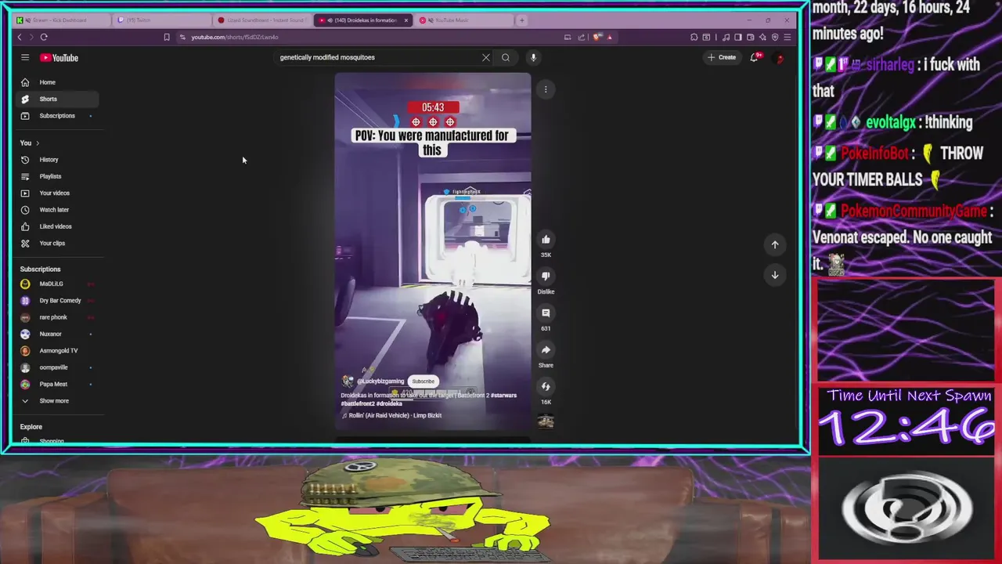Switch to the Lizard Soundboard tab
This screenshot has width=1002, height=564.
(262, 20)
